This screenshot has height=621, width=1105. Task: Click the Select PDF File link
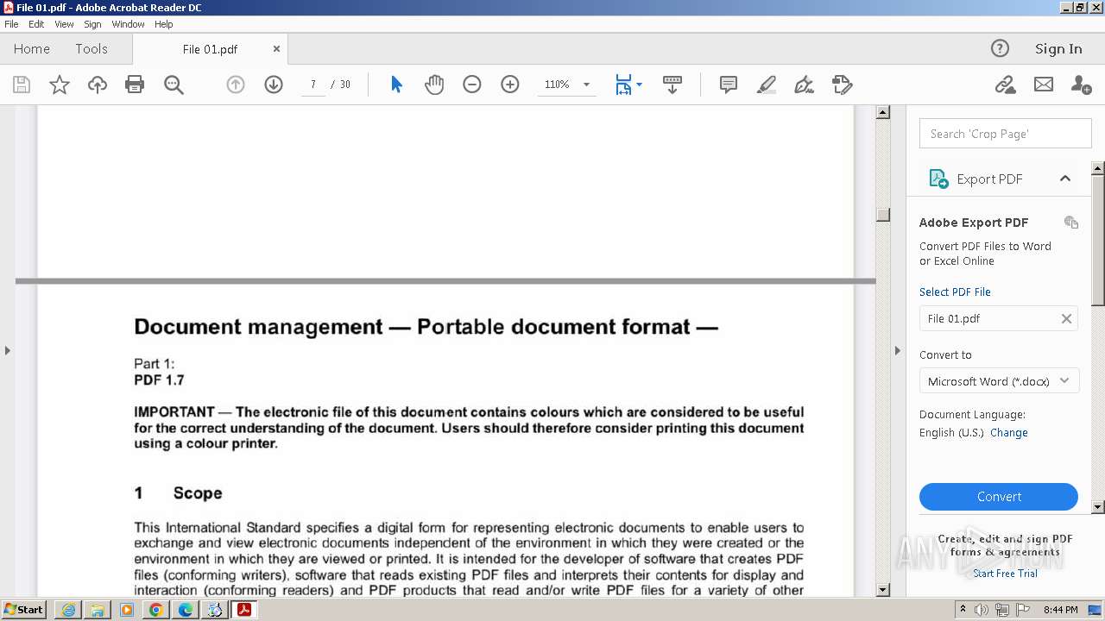coord(955,292)
